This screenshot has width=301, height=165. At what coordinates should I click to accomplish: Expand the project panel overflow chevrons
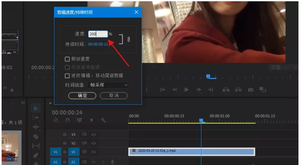(x=23, y=103)
